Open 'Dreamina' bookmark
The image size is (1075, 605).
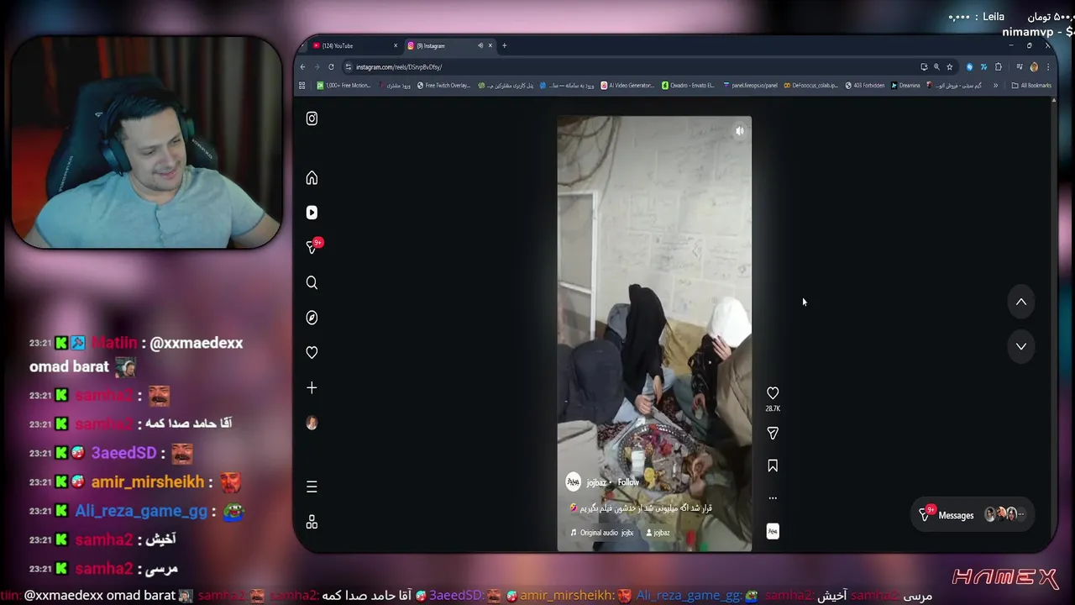pos(905,85)
